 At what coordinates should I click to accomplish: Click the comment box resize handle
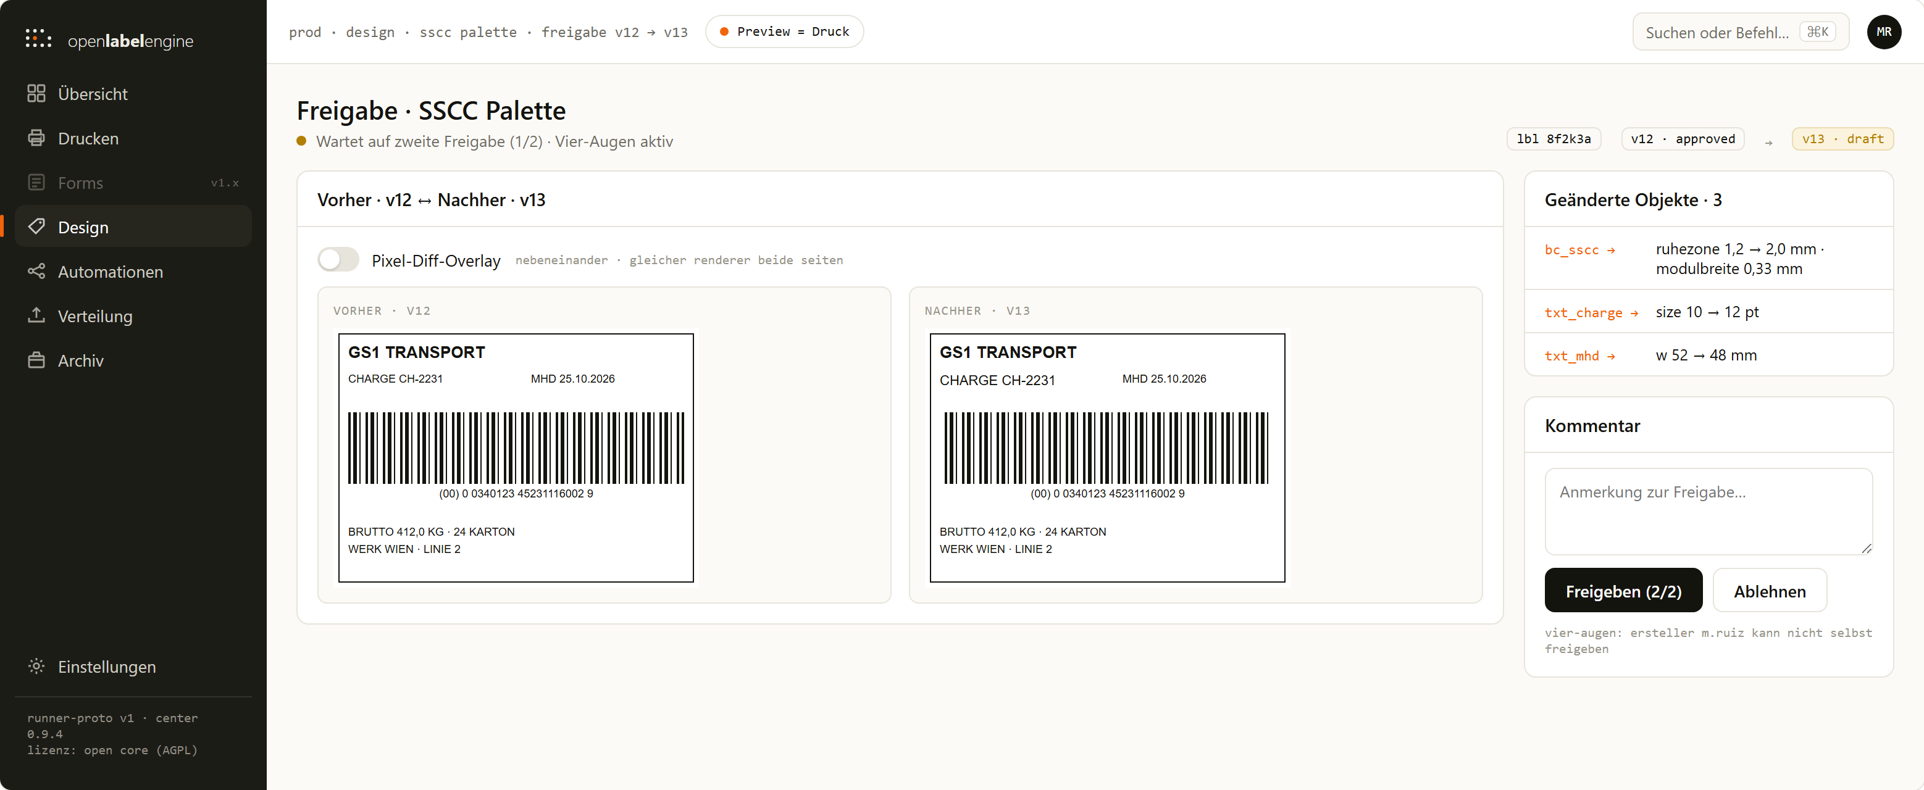(x=1866, y=549)
